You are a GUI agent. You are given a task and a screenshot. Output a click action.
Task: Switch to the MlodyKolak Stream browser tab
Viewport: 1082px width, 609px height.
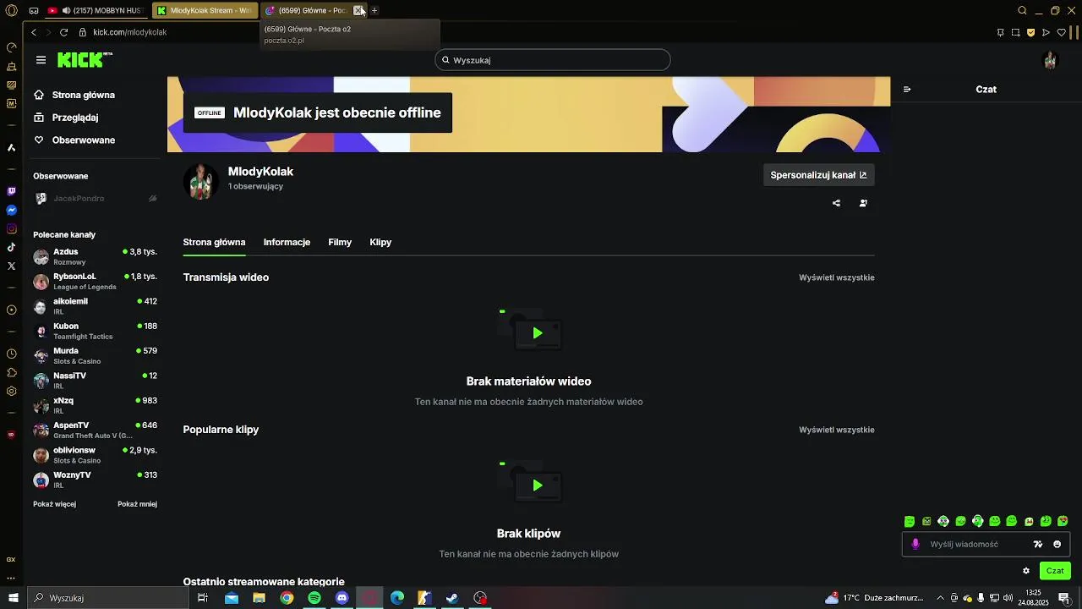coord(205,11)
